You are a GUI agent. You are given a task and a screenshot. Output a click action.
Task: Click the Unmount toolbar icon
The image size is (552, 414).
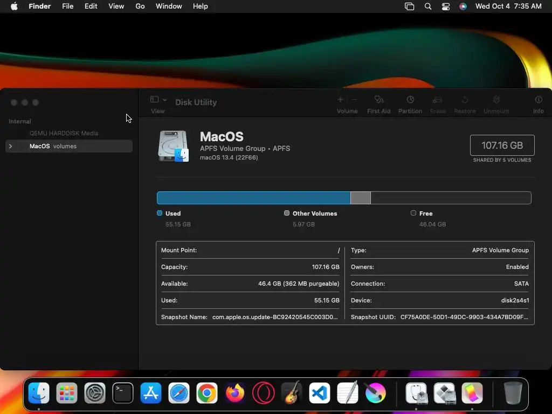tap(496, 100)
